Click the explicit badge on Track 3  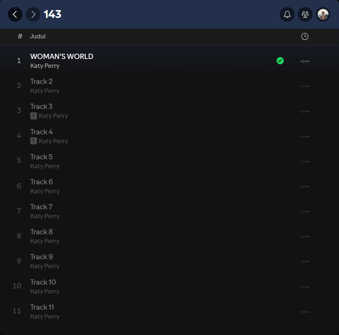[34, 116]
